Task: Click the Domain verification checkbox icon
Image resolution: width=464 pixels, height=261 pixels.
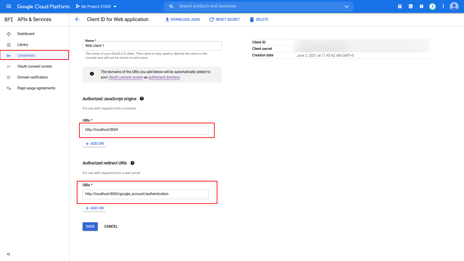Action: (x=9, y=77)
